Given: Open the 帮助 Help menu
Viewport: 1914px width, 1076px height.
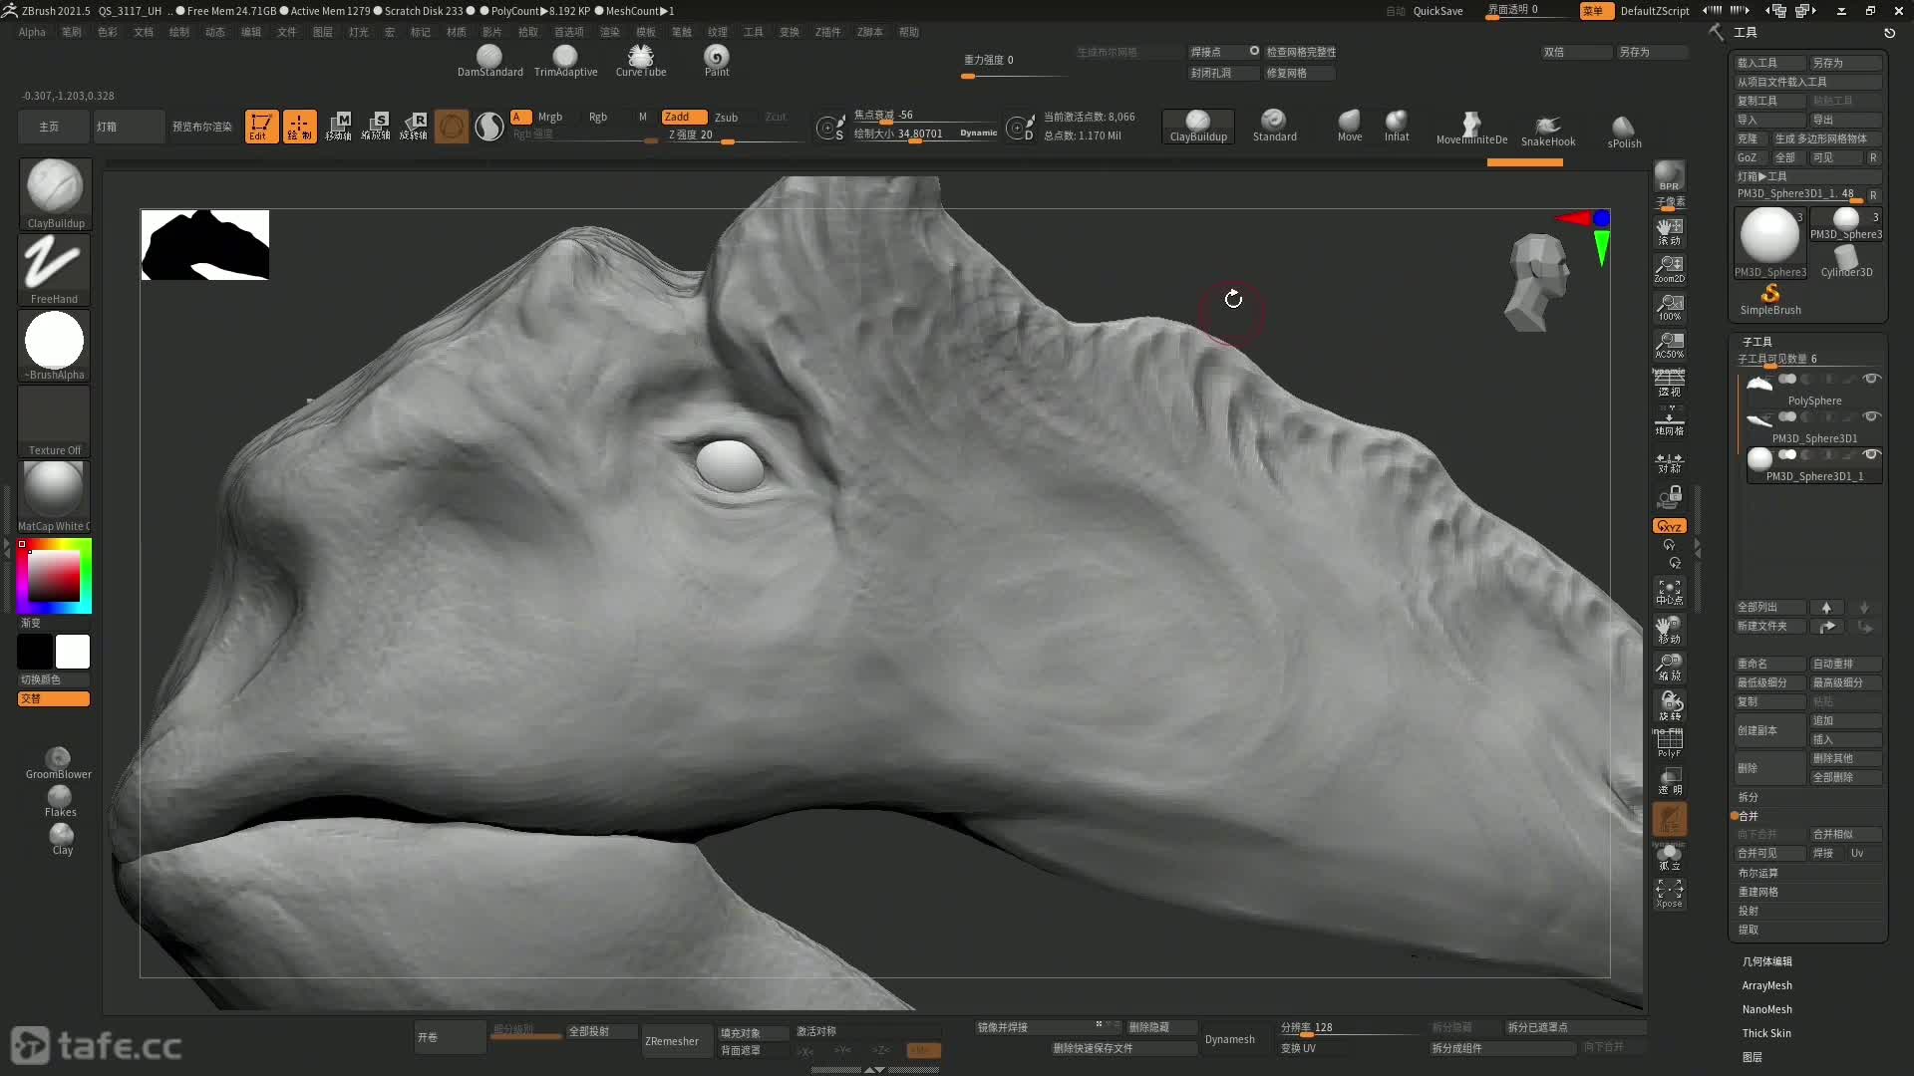Looking at the screenshot, I should (x=909, y=32).
